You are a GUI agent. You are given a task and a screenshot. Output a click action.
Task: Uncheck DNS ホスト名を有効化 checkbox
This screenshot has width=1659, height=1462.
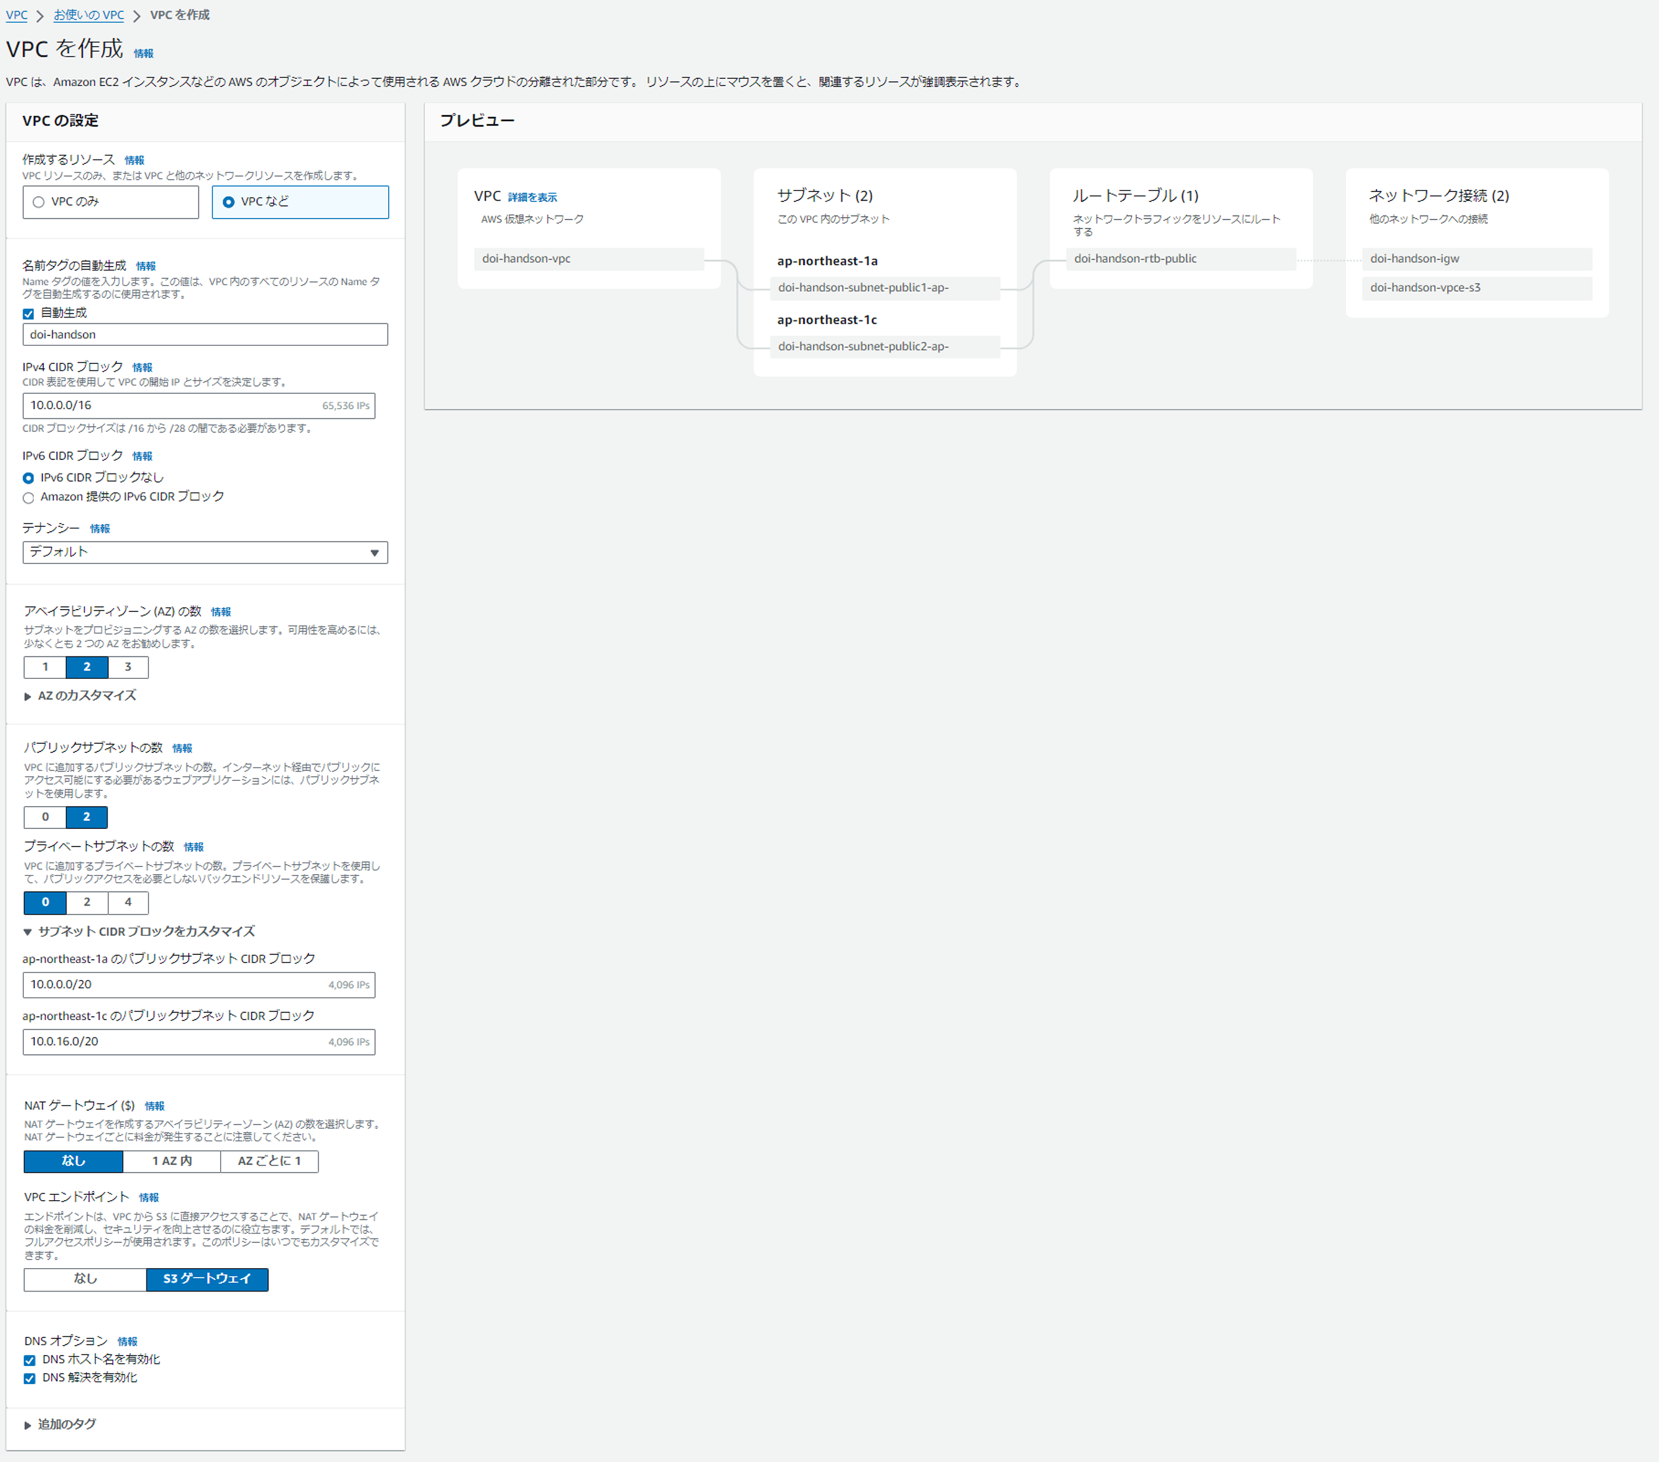pyautogui.click(x=30, y=1360)
